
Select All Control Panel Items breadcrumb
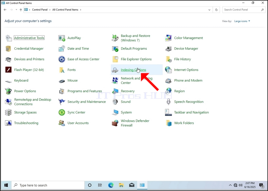[x=65, y=10]
